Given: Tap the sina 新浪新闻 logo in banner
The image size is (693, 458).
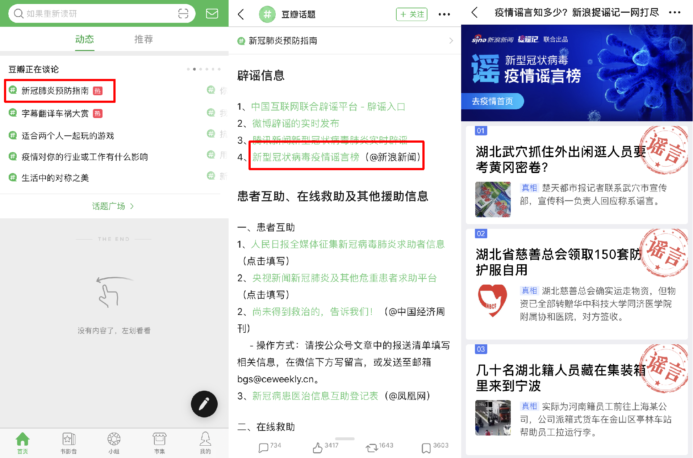Looking at the screenshot, I should tap(492, 39).
